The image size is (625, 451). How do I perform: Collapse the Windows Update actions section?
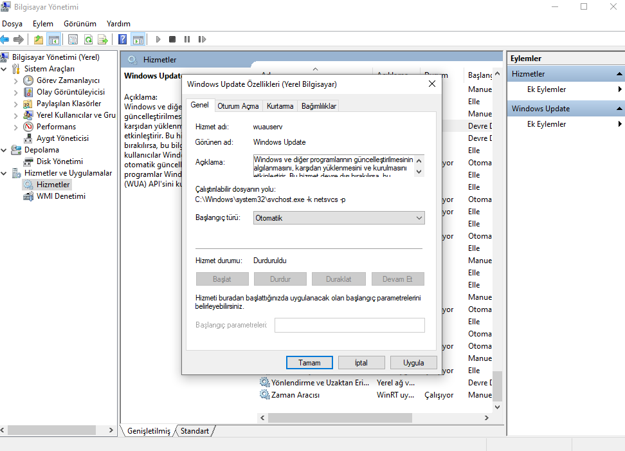click(x=619, y=109)
